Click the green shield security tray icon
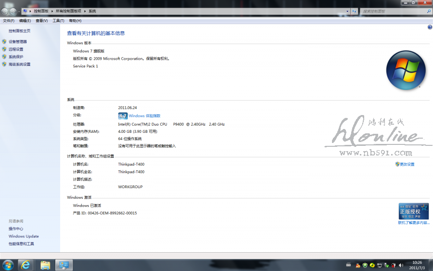Image resolution: width=433 pixels, height=271 pixels. (x=365, y=265)
